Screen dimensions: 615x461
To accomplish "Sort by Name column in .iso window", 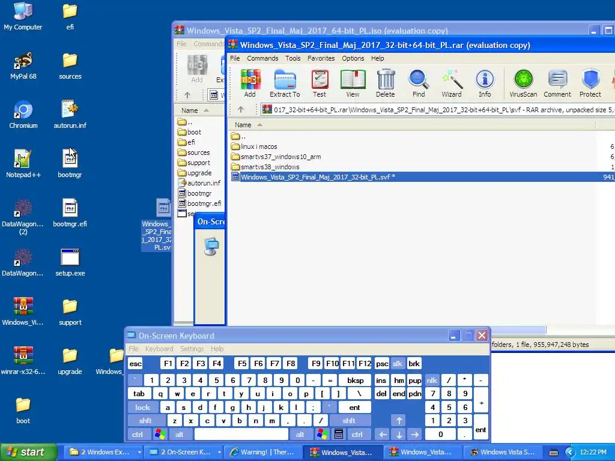I will [199, 110].
